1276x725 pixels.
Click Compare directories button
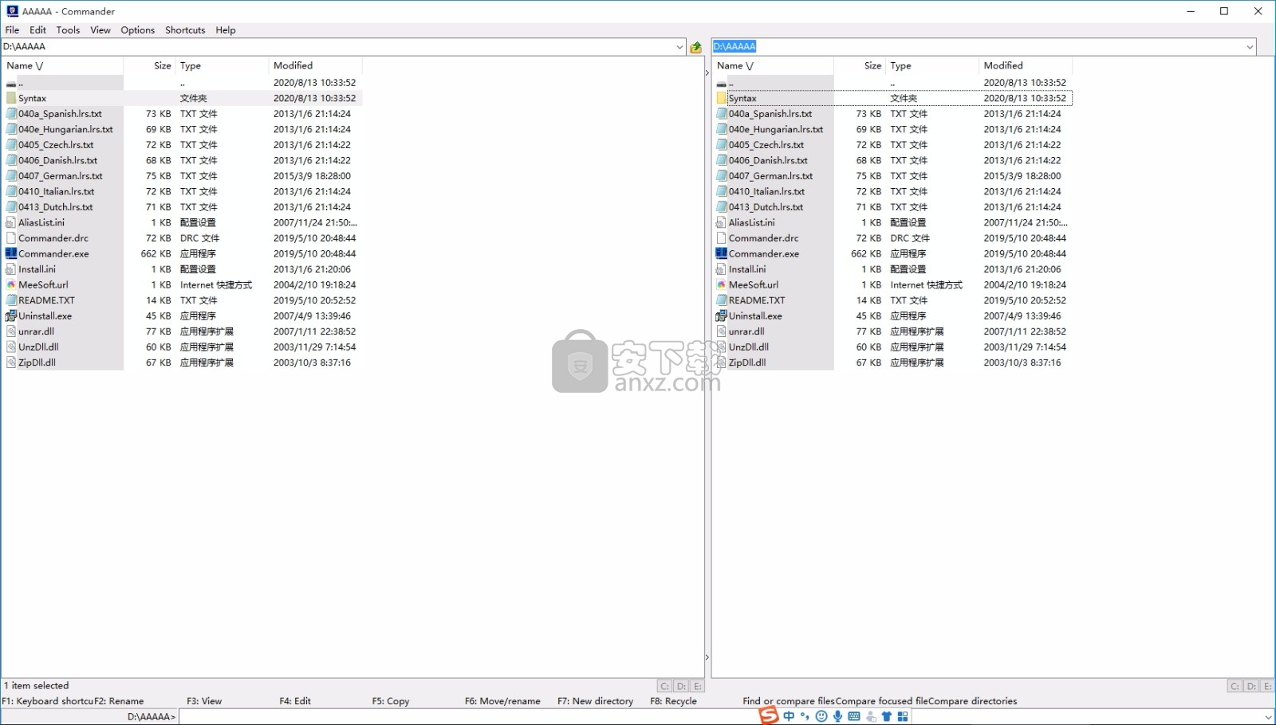click(x=973, y=701)
